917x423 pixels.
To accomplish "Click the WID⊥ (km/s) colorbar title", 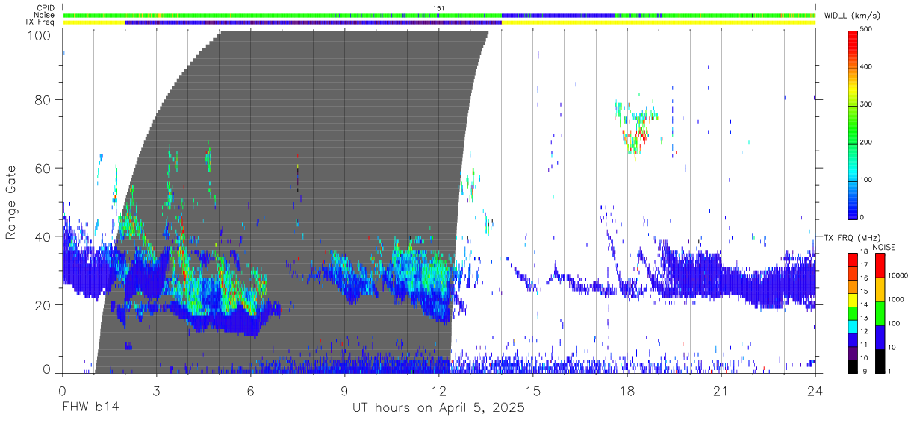I will coord(853,15).
